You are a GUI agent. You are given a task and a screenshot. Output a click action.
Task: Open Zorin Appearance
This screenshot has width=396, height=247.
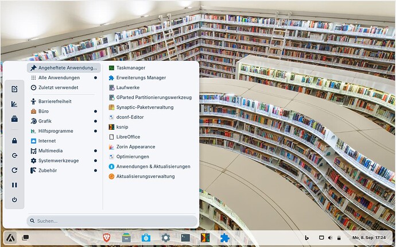coord(151,146)
